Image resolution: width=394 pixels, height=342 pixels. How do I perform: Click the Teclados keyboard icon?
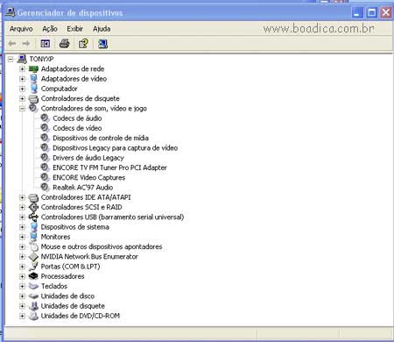(x=33, y=286)
